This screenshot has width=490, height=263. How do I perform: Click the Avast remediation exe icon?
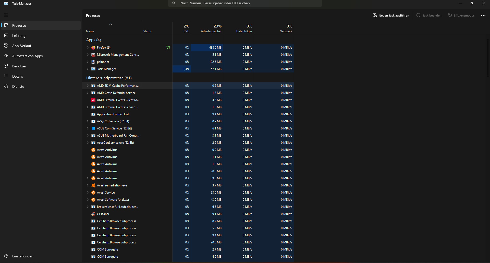93,185
